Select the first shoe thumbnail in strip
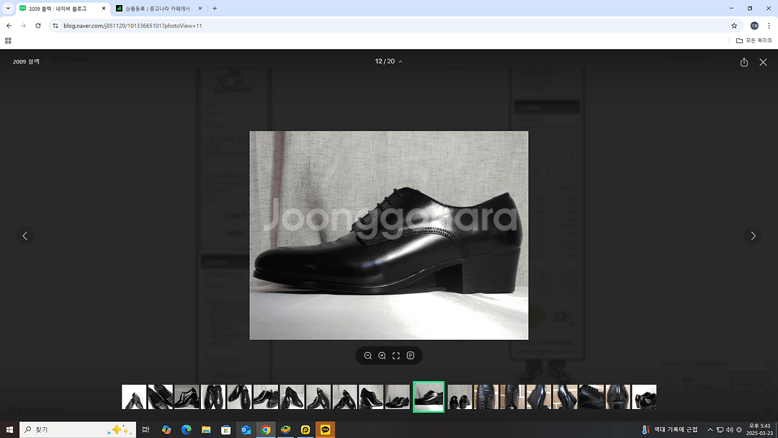 134,397
